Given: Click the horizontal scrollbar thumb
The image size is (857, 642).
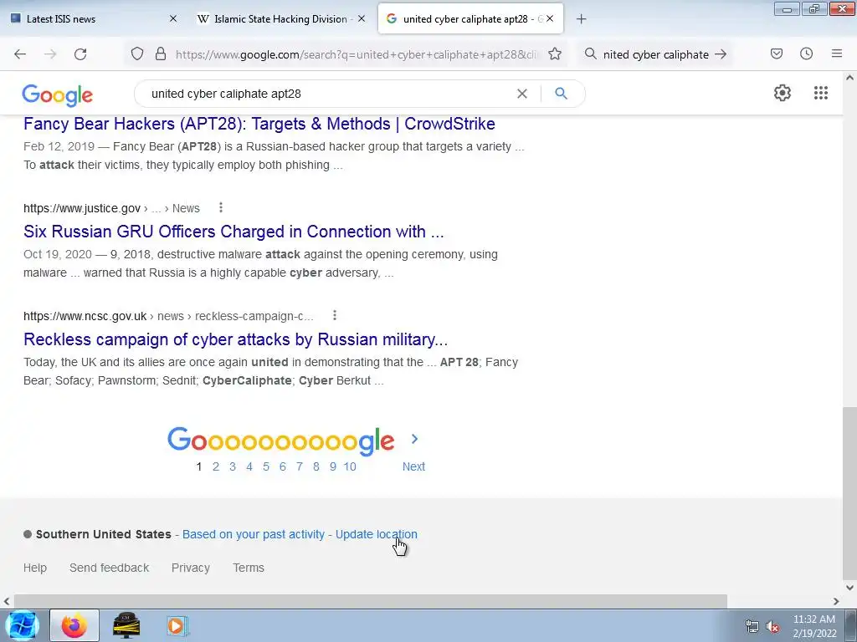Looking at the screenshot, I should [x=371, y=601].
